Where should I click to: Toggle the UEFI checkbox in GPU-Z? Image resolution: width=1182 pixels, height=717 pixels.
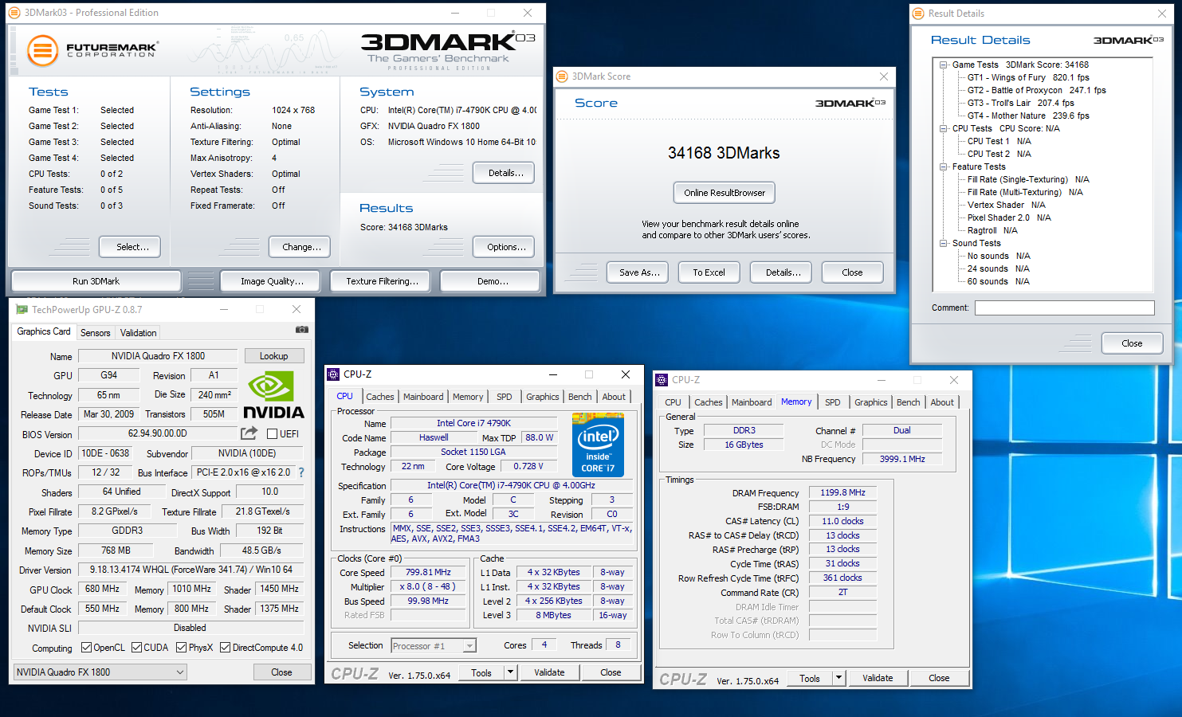click(272, 433)
